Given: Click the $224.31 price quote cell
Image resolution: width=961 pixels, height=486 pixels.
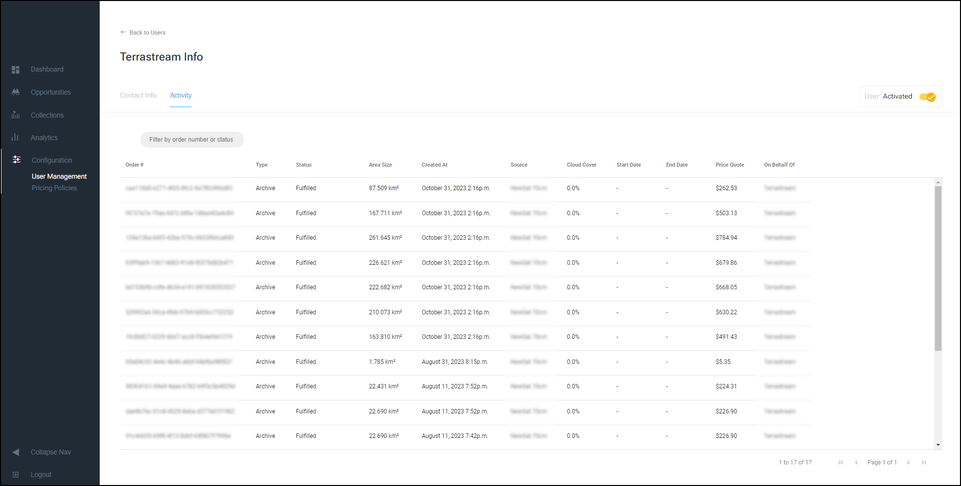Looking at the screenshot, I should 727,386.
